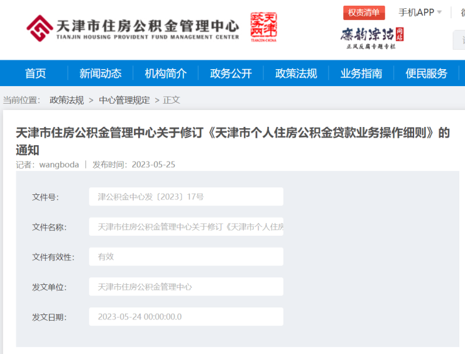Open the 机构简介 menu item

tap(166, 74)
